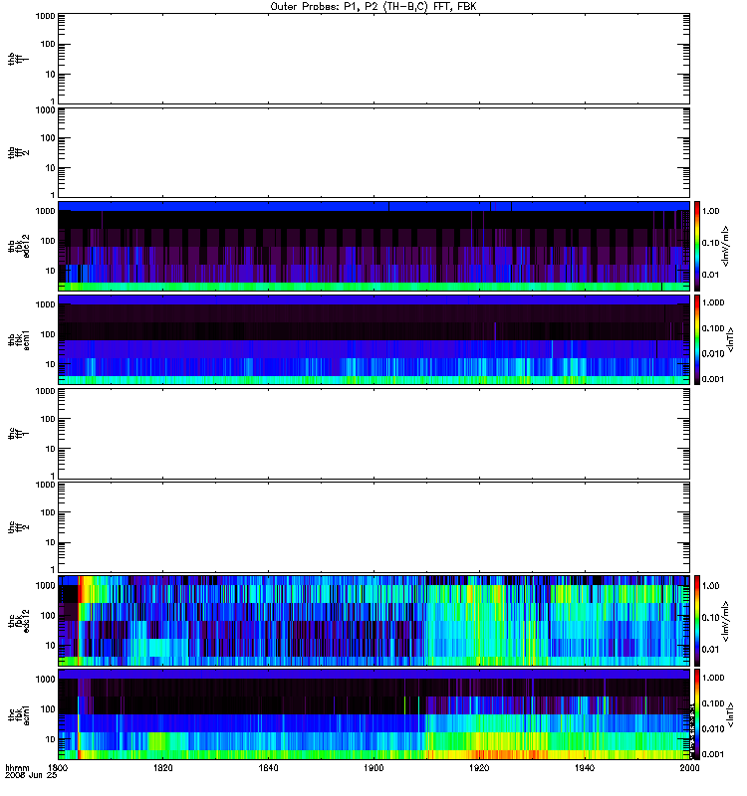Click the thc fbk scm1 color bar
The image size is (747, 796).
[697, 714]
